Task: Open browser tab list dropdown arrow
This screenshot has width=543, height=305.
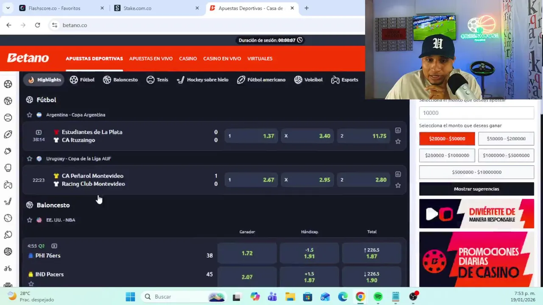Action: point(8,8)
